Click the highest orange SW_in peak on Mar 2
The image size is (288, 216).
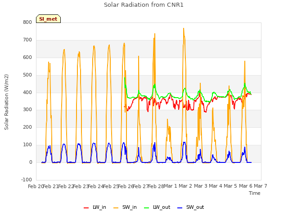click(x=184, y=28)
